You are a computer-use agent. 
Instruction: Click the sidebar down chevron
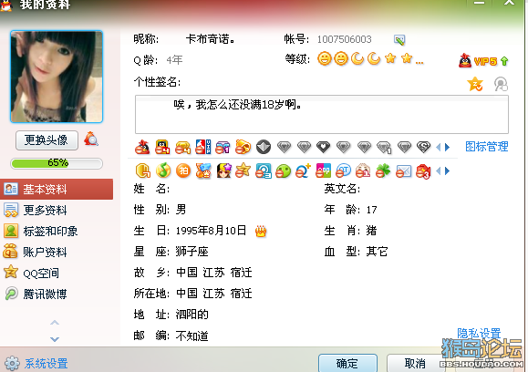[55, 338]
